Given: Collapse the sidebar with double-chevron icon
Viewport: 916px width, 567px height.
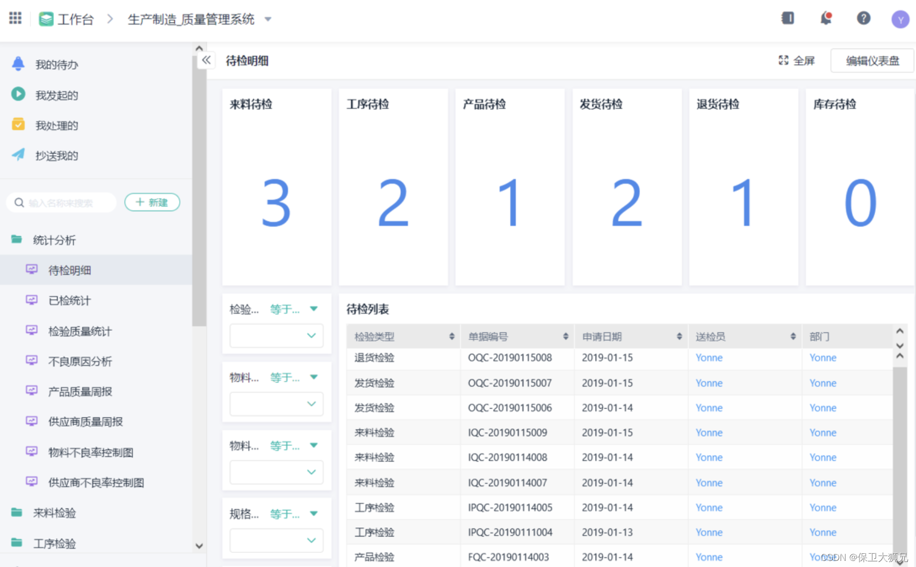Looking at the screenshot, I should (206, 60).
